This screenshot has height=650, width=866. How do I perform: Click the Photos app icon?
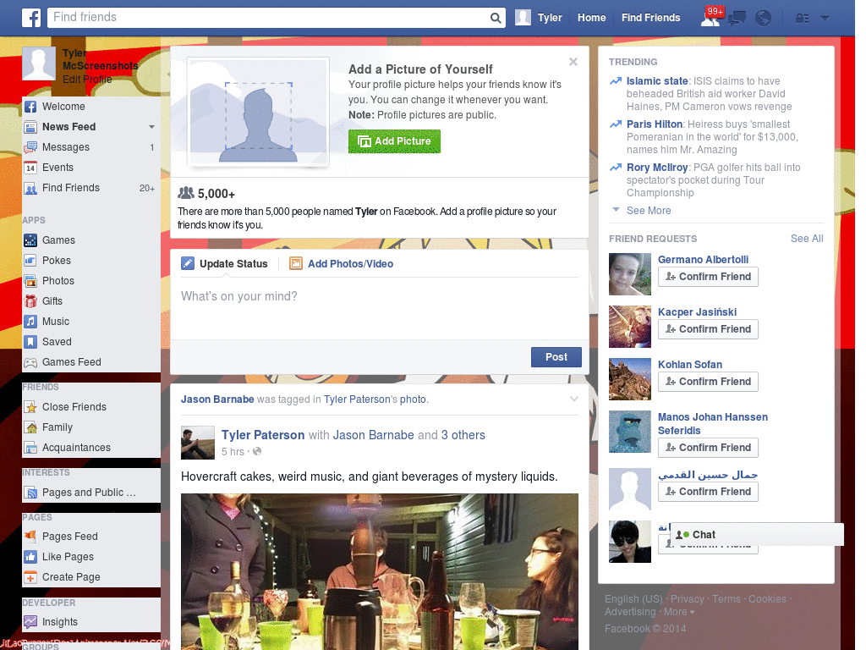pyautogui.click(x=30, y=281)
